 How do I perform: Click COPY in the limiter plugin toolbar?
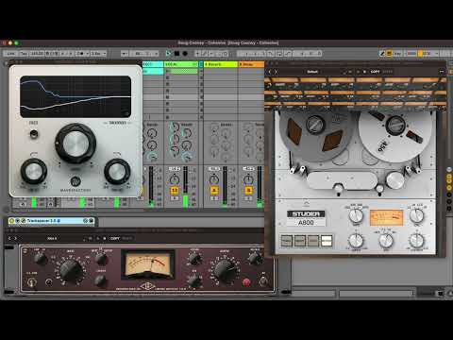[115, 238]
